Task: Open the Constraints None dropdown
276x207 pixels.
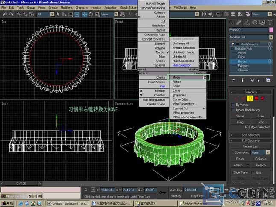Action: point(267,152)
